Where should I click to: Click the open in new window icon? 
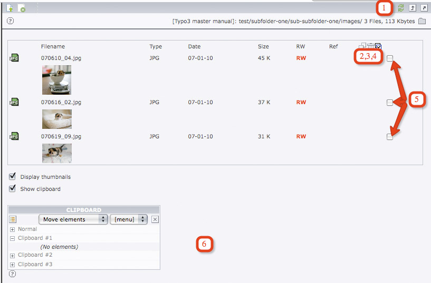pos(423,8)
